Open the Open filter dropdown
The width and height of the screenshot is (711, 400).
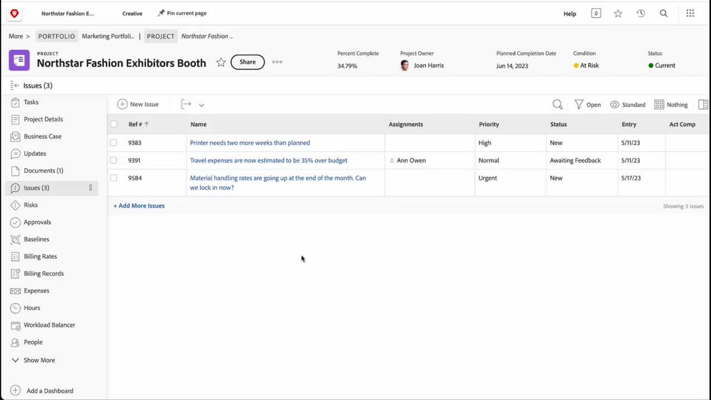pyautogui.click(x=588, y=104)
